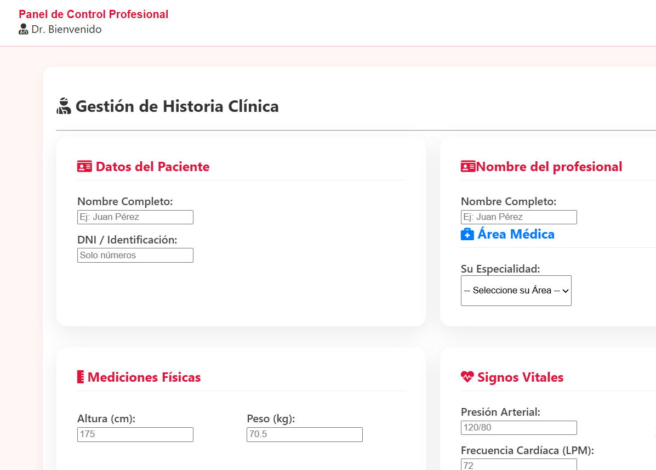
Task: Focus the Presión Arterial input field
Action: 519,428
